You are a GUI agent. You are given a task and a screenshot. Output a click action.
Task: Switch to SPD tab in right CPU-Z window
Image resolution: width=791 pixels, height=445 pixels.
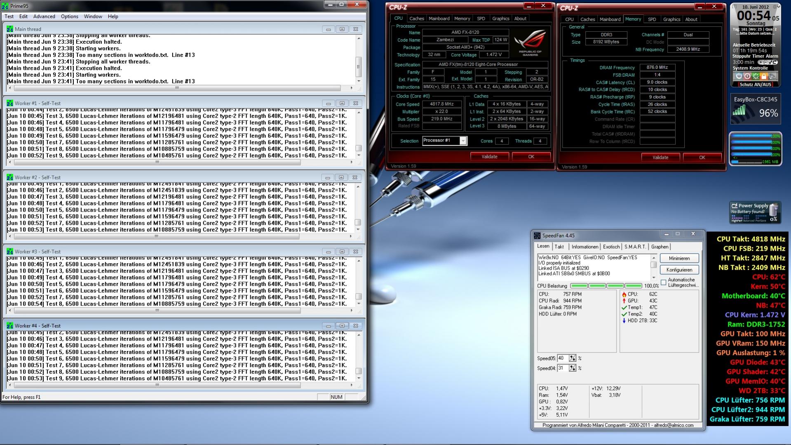(652, 19)
